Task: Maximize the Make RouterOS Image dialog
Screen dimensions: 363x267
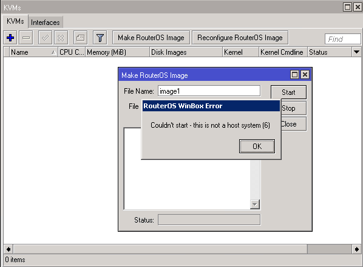Action: click(x=294, y=75)
